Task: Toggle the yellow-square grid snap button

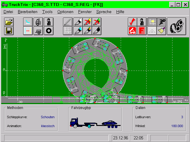Action: (x=152, y=22)
